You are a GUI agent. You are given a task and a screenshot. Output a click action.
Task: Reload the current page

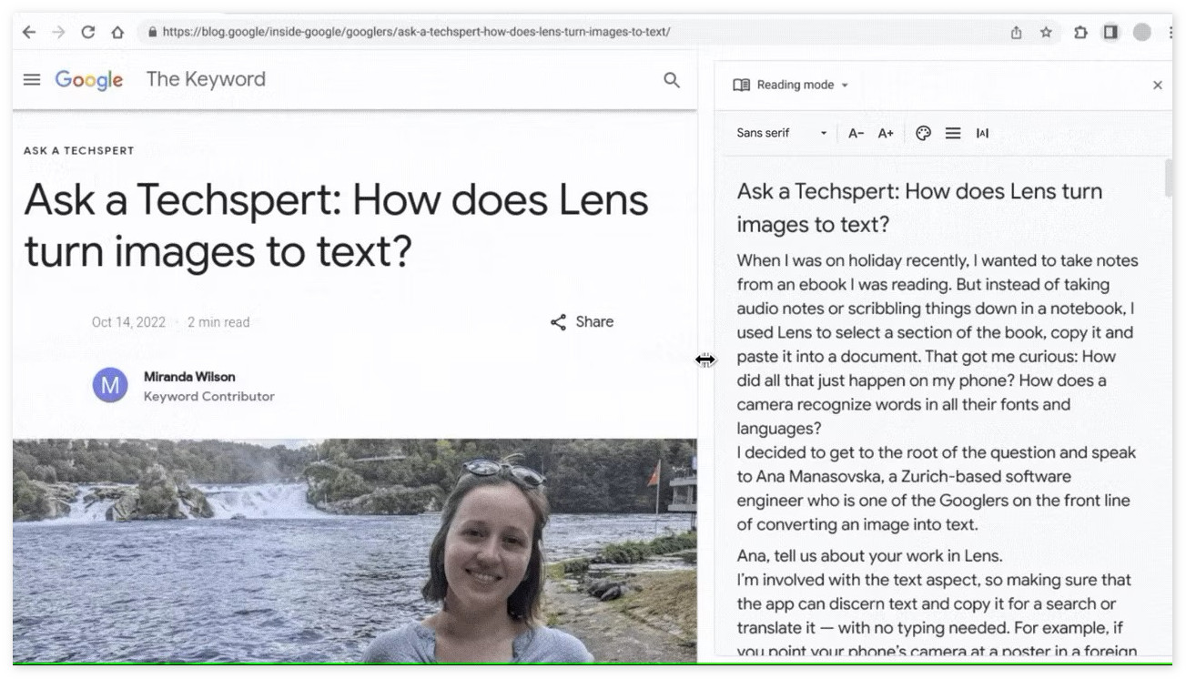click(x=87, y=32)
